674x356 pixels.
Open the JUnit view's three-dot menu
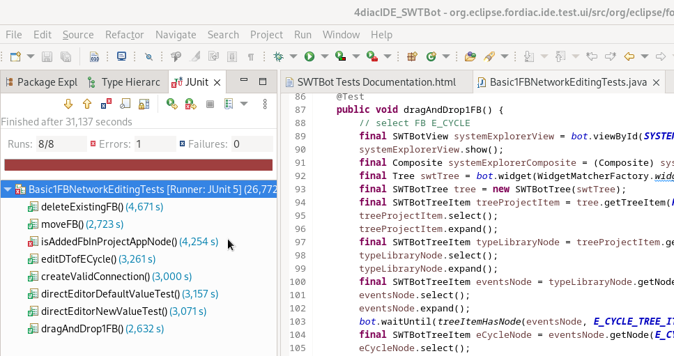click(x=265, y=104)
